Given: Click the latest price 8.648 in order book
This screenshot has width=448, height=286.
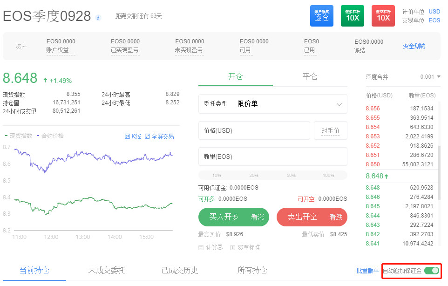Looking at the screenshot, I should [377, 176].
